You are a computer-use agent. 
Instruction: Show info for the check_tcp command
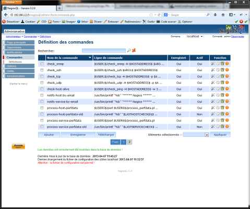coord(227,76)
